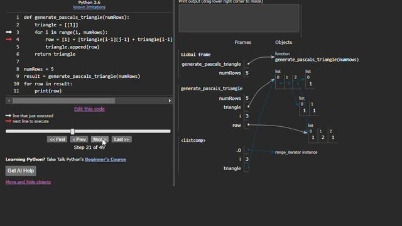Click the .0 variable in listcomp frame
The image size is (402, 226).
point(239,150)
